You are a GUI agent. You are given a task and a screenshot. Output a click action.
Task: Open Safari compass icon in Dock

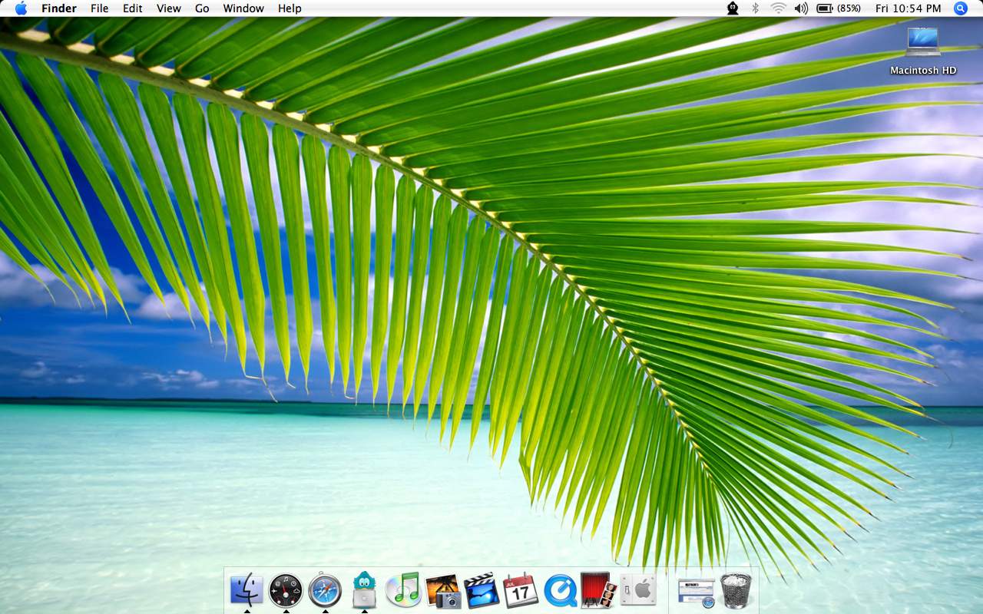[325, 590]
